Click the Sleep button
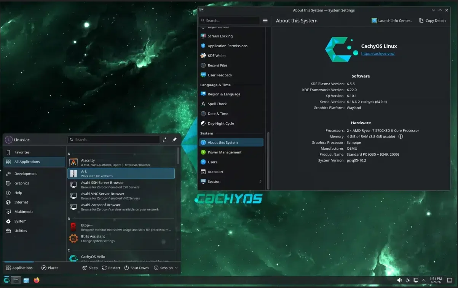The height and width of the screenshot is (288, 458). [x=90, y=268]
